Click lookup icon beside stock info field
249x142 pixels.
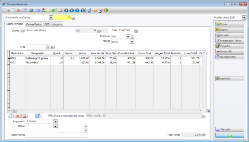[204, 117]
